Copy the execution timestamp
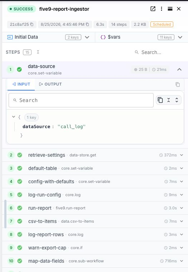This screenshot has width=188, height=272. coord(87,24)
